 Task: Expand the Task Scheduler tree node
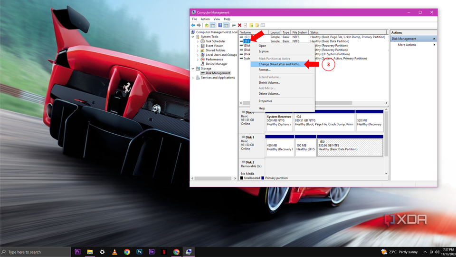click(198, 41)
